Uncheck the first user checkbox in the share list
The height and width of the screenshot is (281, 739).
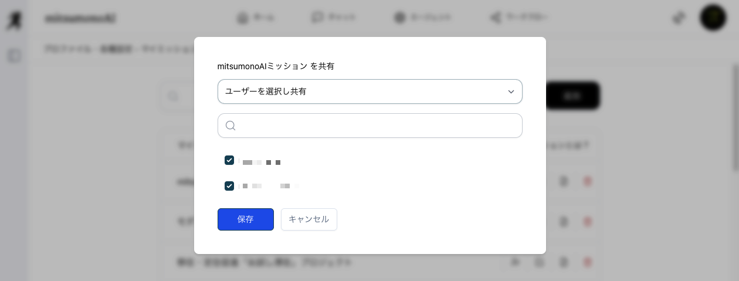click(x=229, y=160)
